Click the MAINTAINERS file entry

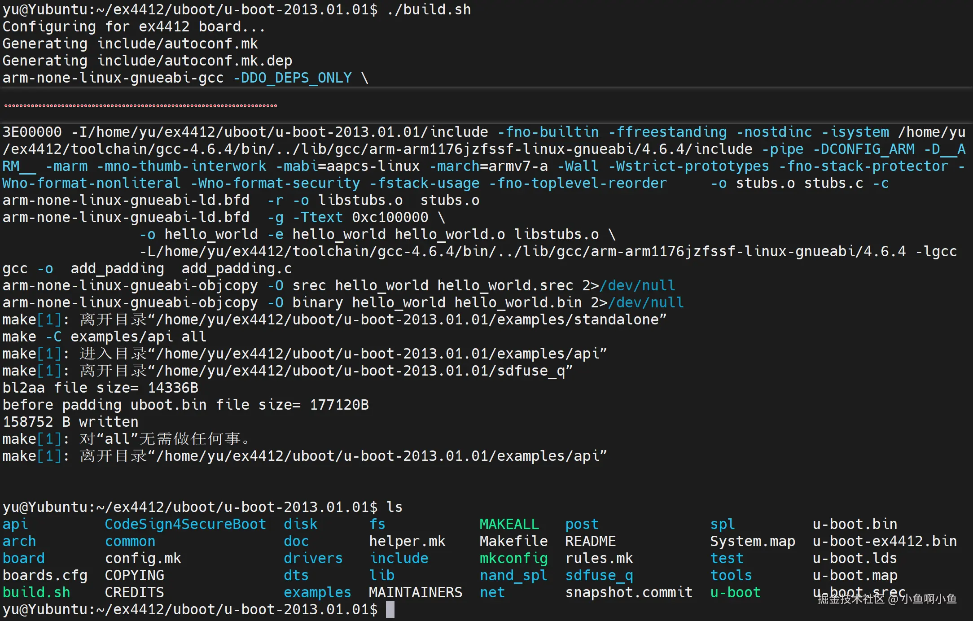[415, 592]
